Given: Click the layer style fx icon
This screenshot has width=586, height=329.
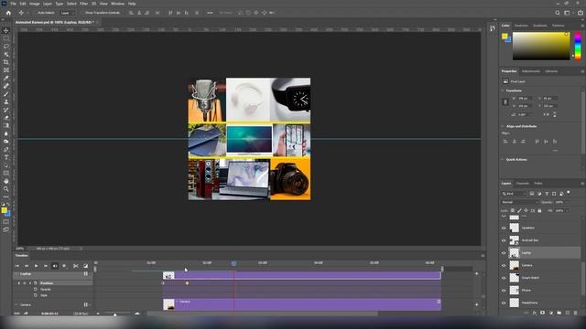Looking at the screenshot, I should coord(535,313).
